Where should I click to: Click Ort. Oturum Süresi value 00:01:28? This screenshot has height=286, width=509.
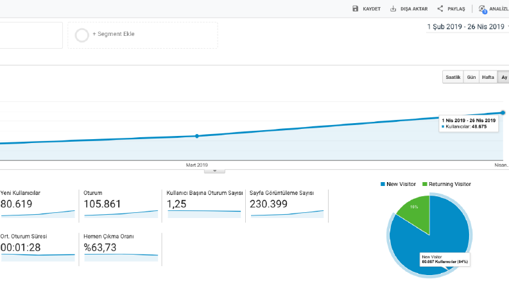tap(21, 248)
